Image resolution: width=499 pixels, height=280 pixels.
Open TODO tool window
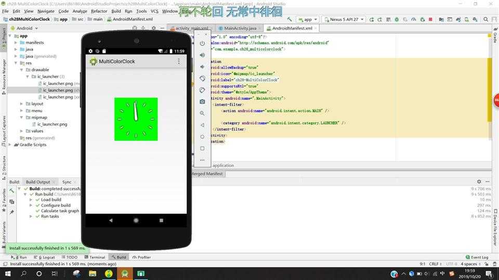(x=70, y=257)
